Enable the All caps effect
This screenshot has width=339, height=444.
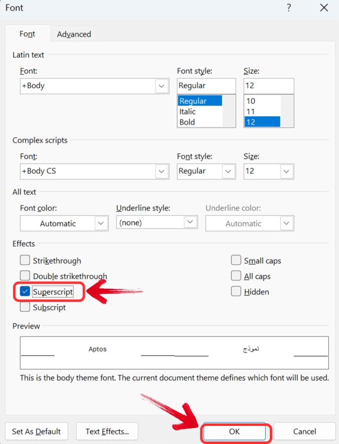pos(236,276)
